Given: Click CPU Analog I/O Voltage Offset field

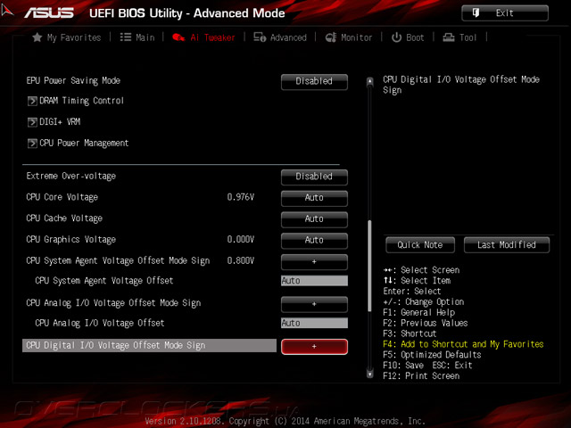Looking at the screenshot, I should [x=314, y=323].
